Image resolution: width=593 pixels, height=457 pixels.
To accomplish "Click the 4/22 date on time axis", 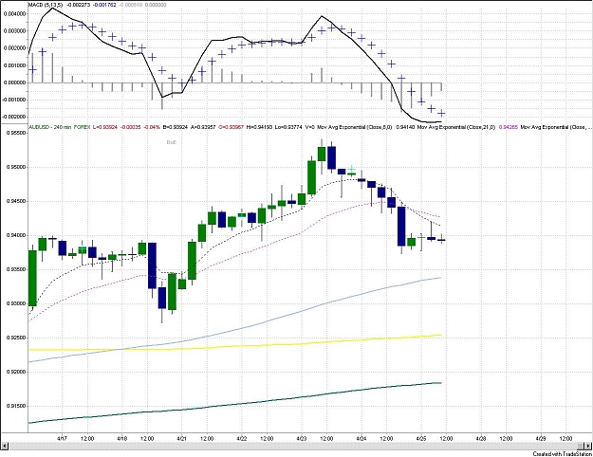I will pos(242,438).
